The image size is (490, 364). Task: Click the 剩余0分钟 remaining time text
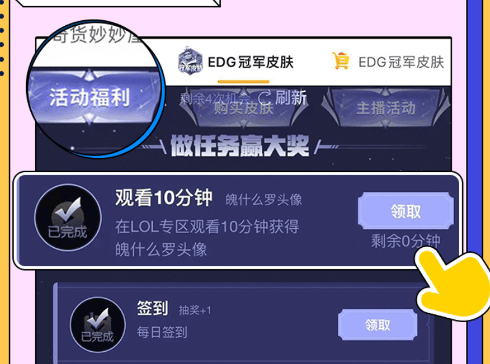click(x=406, y=241)
